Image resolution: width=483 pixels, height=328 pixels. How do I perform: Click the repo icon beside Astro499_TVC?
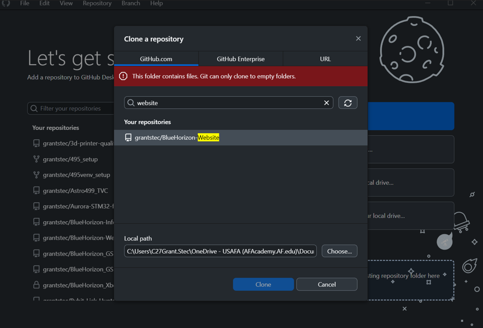(x=36, y=191)
